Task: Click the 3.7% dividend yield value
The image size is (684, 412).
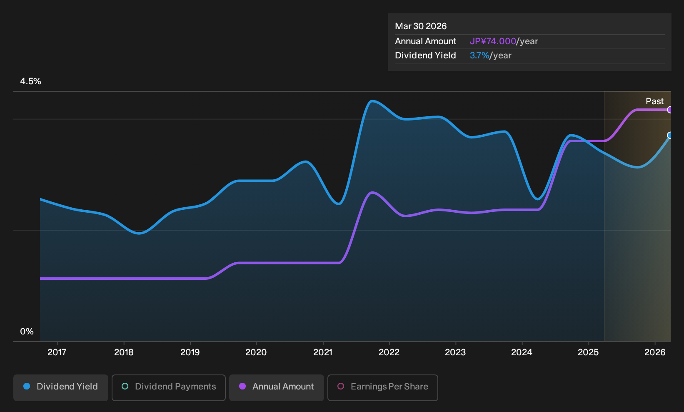Action: point(479,55)
